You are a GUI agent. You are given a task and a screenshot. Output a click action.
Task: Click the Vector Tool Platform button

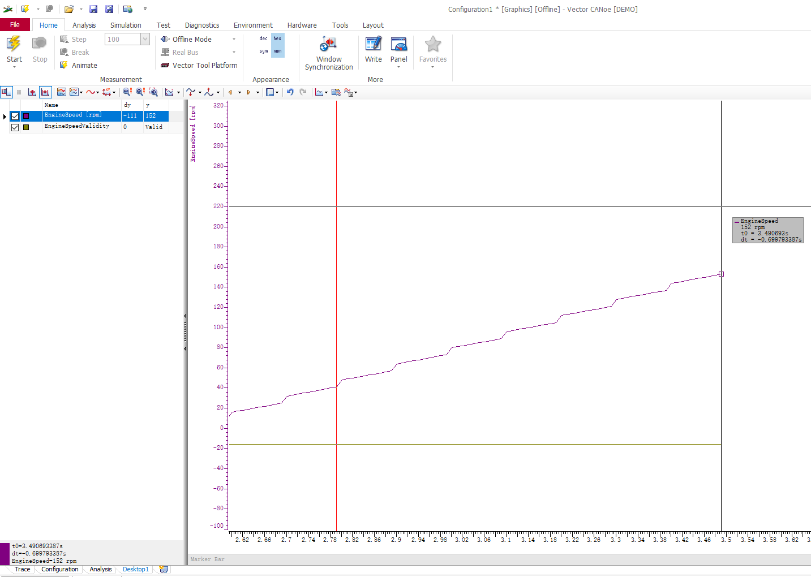pyautogui.click(x=199, y=66)
